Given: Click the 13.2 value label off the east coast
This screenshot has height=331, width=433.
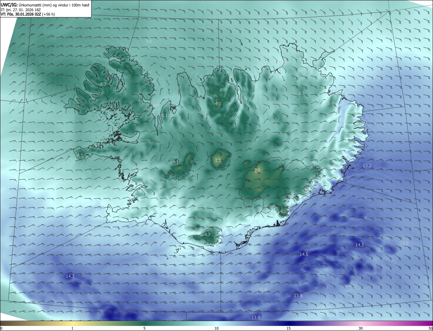Looking at the screenshot, I should tap(367, 166).
